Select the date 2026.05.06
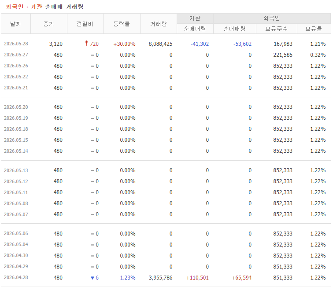 [x=16, y=233]
